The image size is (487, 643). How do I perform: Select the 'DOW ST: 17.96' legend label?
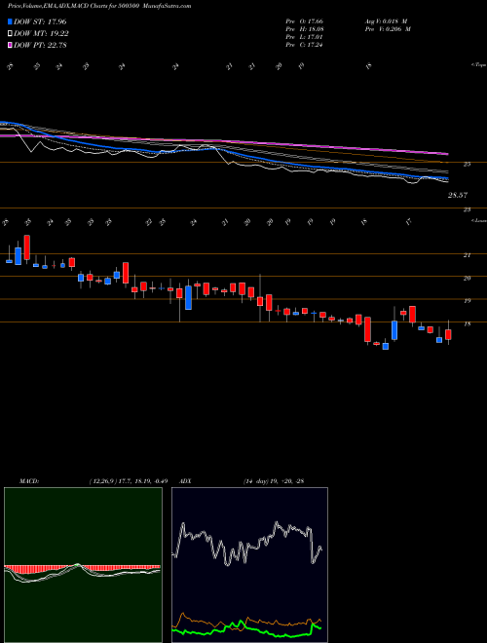click(40, 21)
